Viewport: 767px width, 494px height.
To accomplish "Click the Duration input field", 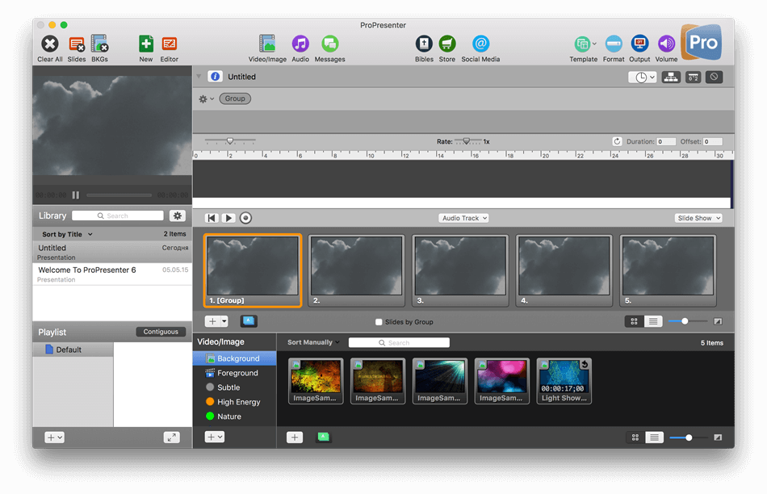I will (x=666, y=142).
